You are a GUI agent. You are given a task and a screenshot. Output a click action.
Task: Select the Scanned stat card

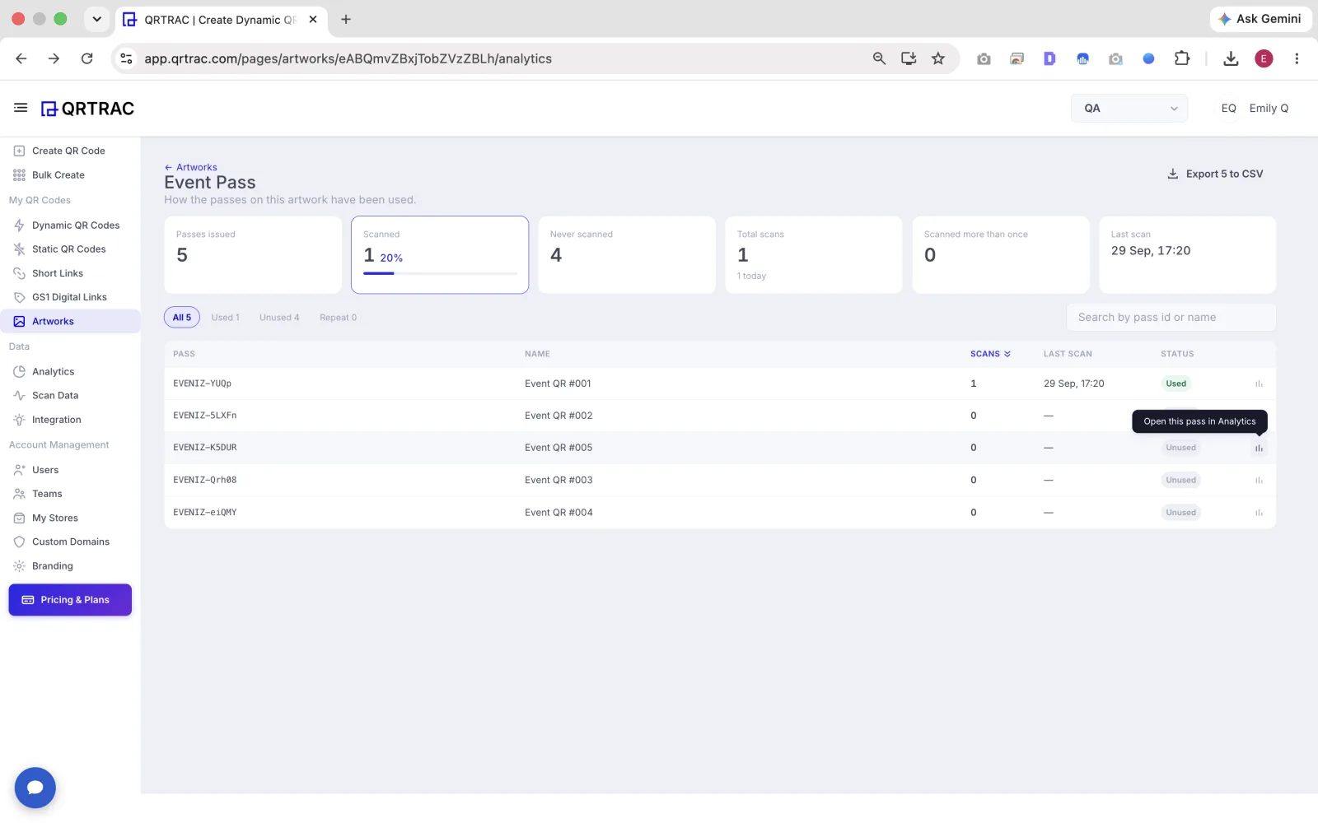[x=440, y=254]
